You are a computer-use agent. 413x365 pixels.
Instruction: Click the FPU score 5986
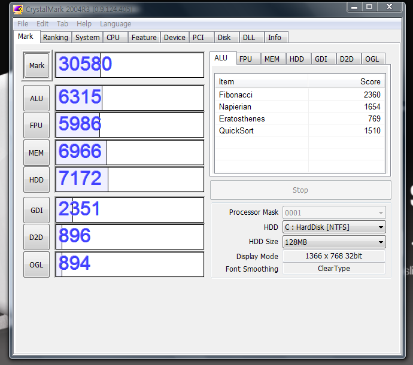80,123
